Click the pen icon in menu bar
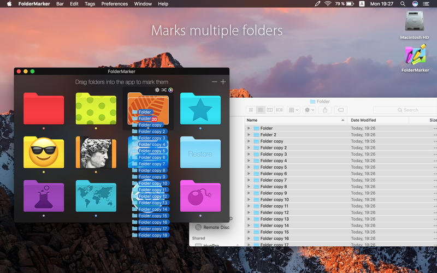437x273 pixels. (x=317, y=4)
